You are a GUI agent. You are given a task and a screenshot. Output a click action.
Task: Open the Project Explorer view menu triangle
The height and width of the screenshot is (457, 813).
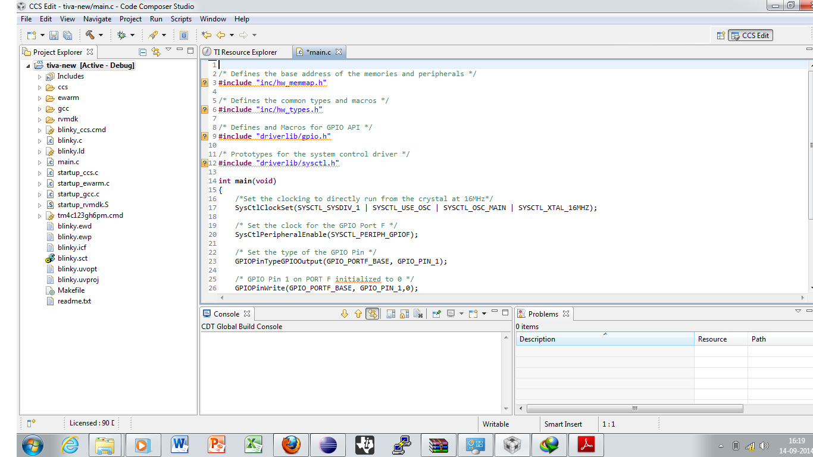tap(168, 50)
